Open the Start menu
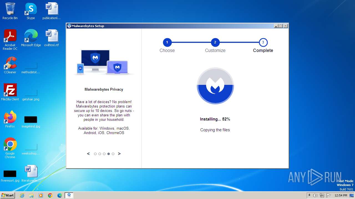 coord(7,195)
